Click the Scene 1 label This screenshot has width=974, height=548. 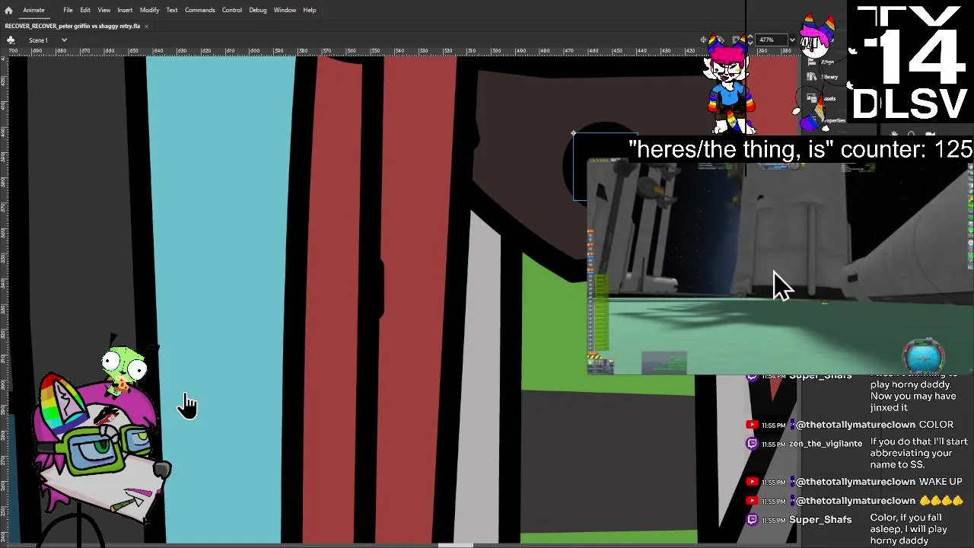click(x=38, y=40)
